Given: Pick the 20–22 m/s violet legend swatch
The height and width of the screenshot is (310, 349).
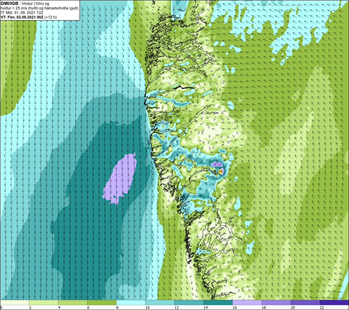Looking at the screenshot, I should click(305, 302).
